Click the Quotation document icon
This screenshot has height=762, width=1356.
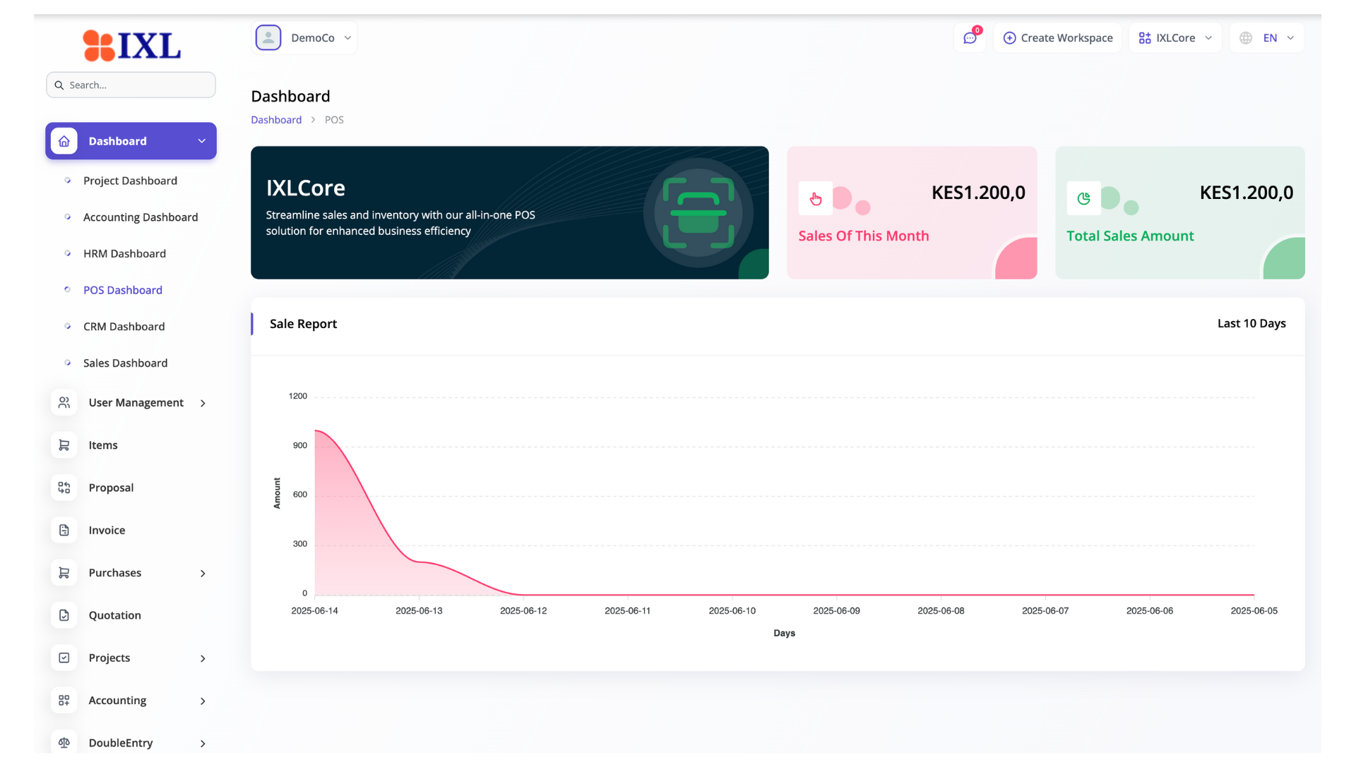click(64, 615)
